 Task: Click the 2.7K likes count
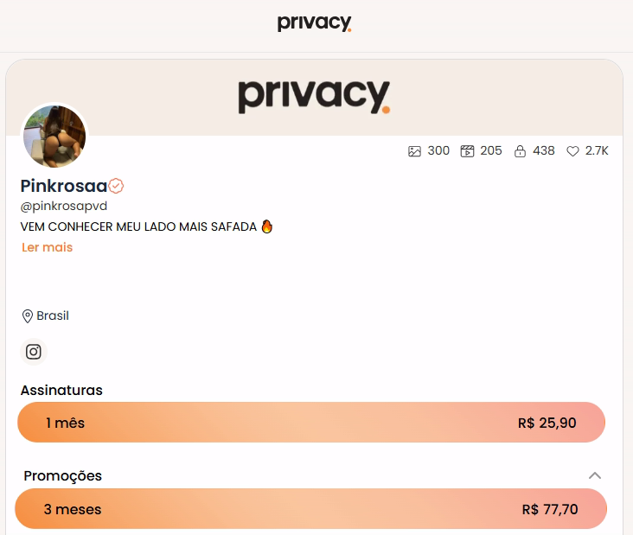coord(597,151)
